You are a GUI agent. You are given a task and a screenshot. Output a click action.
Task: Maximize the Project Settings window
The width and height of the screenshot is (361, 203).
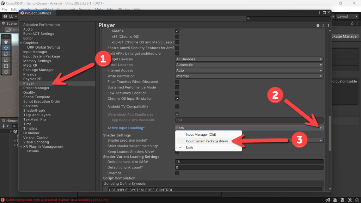(x=324, y=12)
